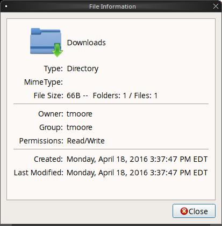The image size is (222, 226).
Task: Click the MimeType label
Action: 44,83
